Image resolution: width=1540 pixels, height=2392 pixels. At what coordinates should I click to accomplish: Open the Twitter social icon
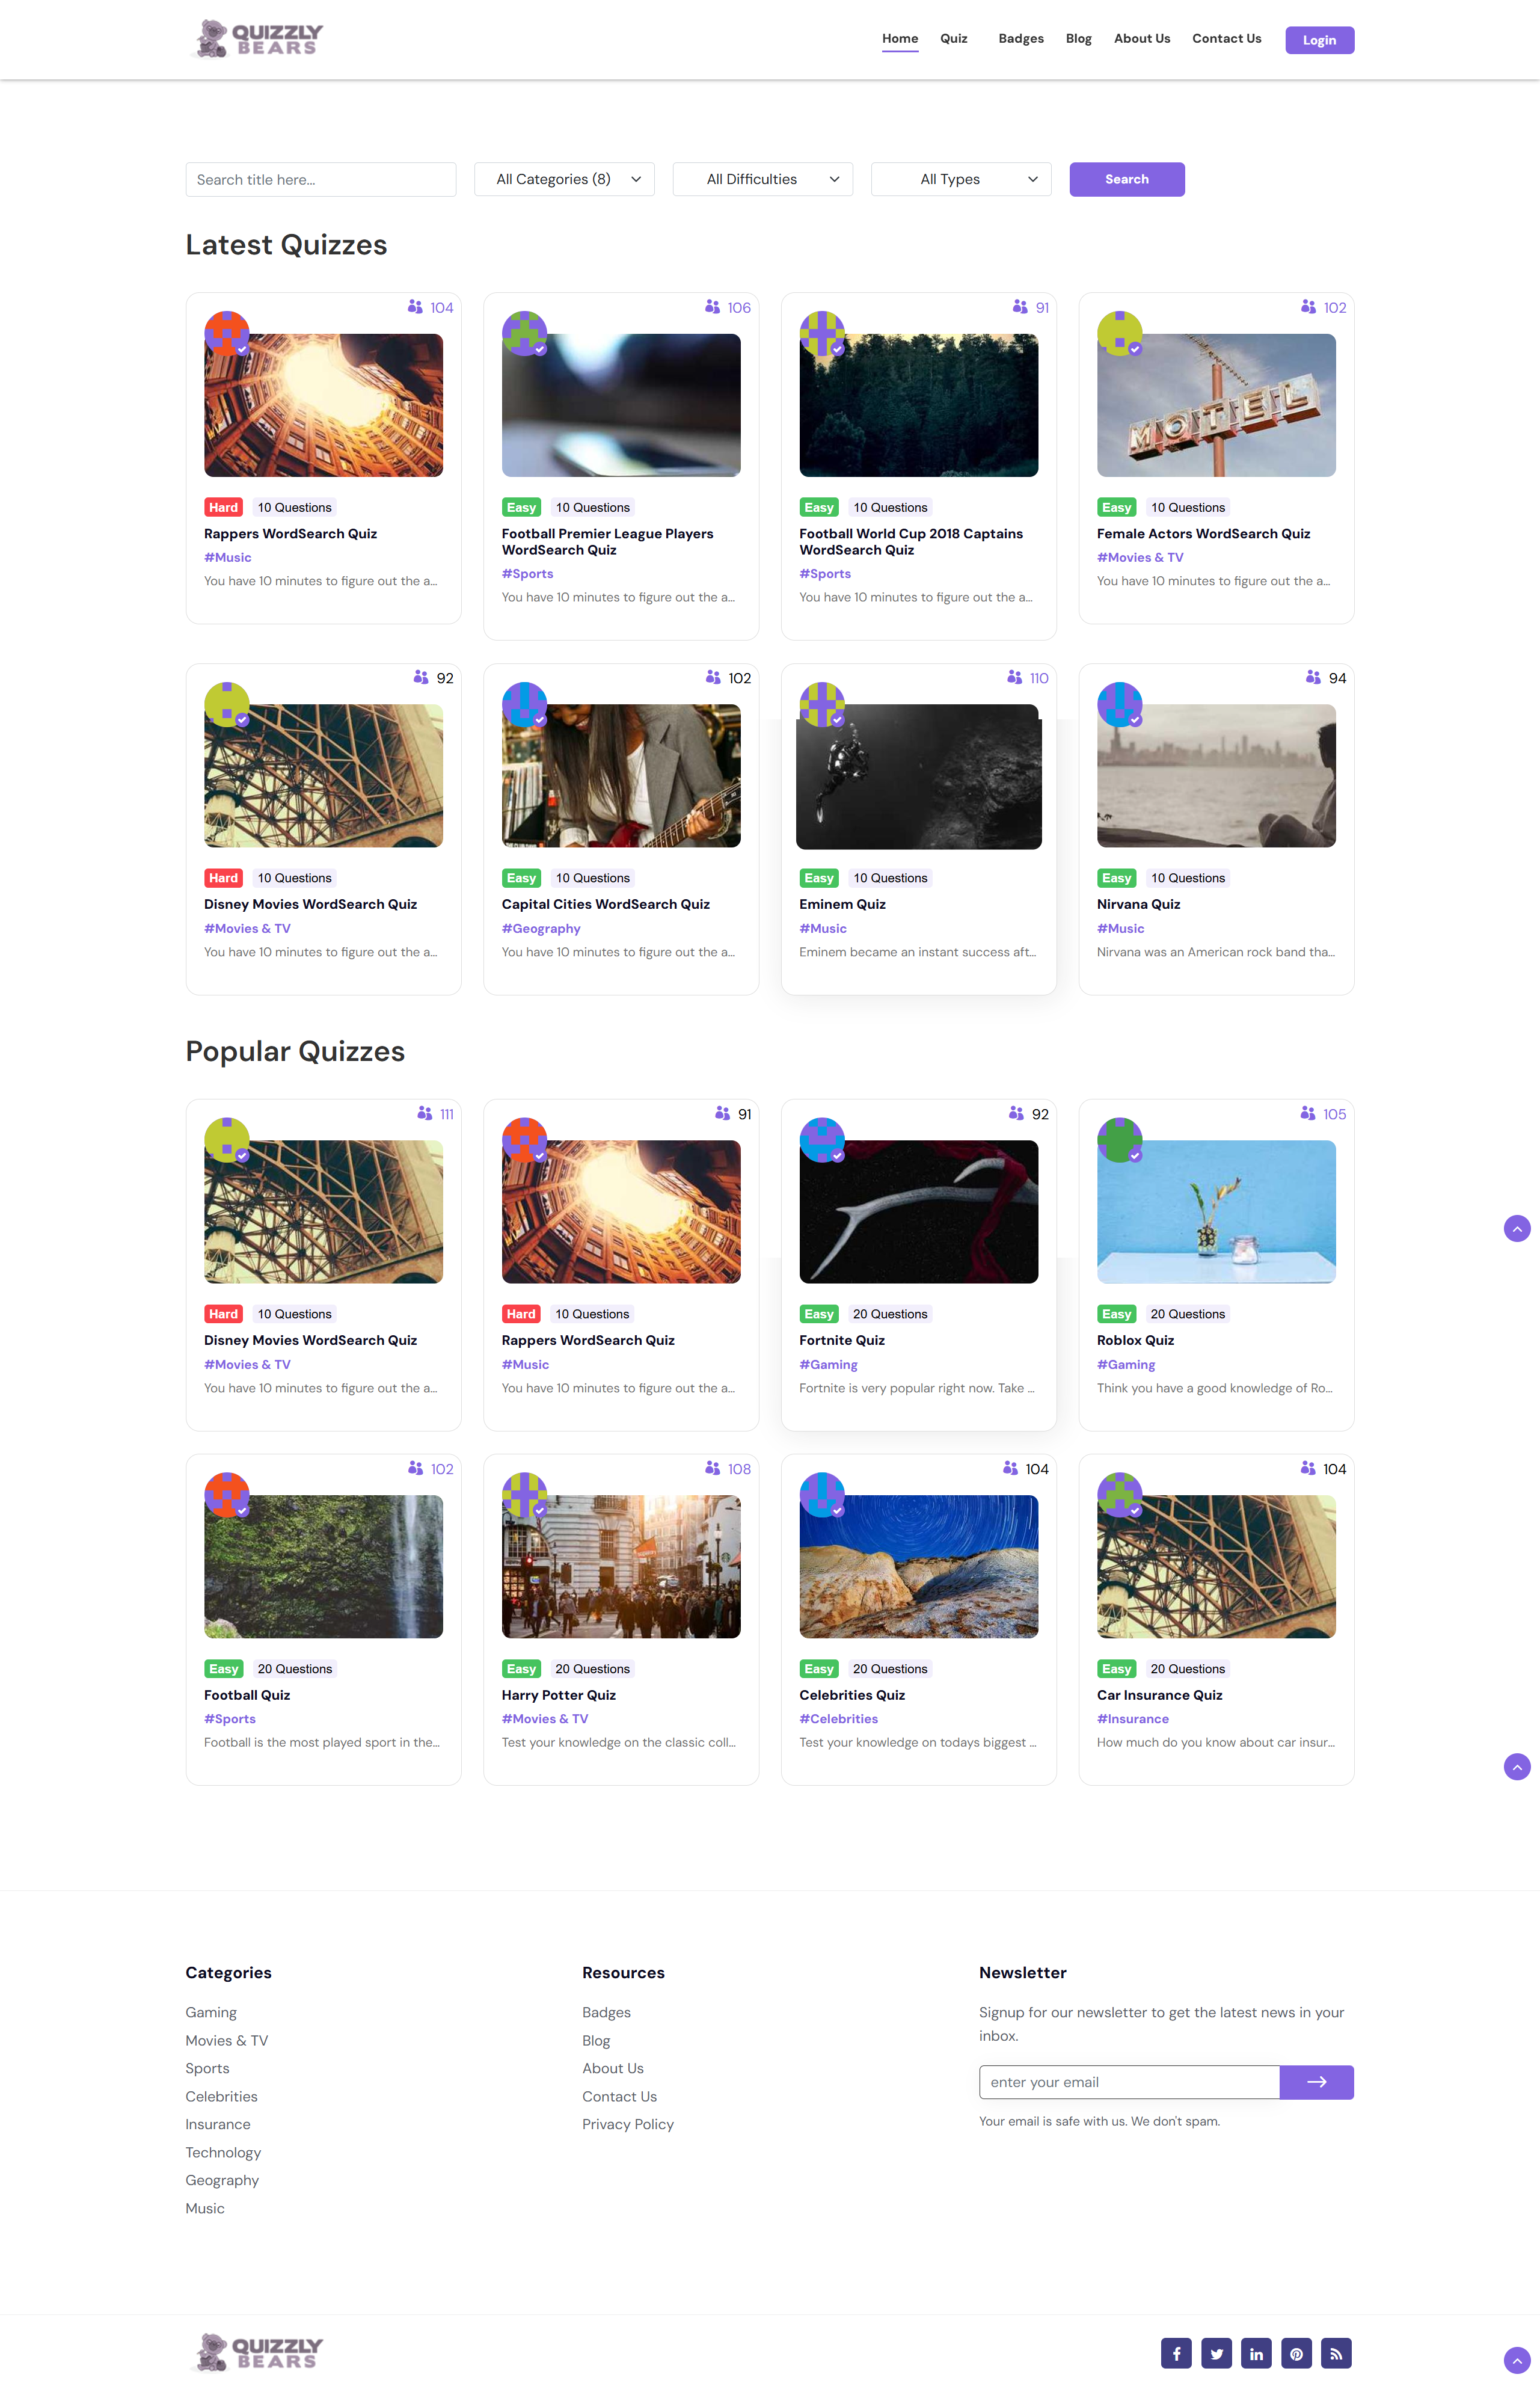pos(1216,2353)
